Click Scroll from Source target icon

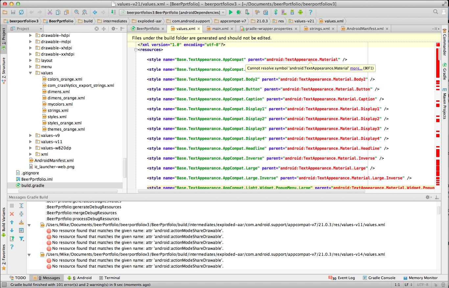pos(97,29)
